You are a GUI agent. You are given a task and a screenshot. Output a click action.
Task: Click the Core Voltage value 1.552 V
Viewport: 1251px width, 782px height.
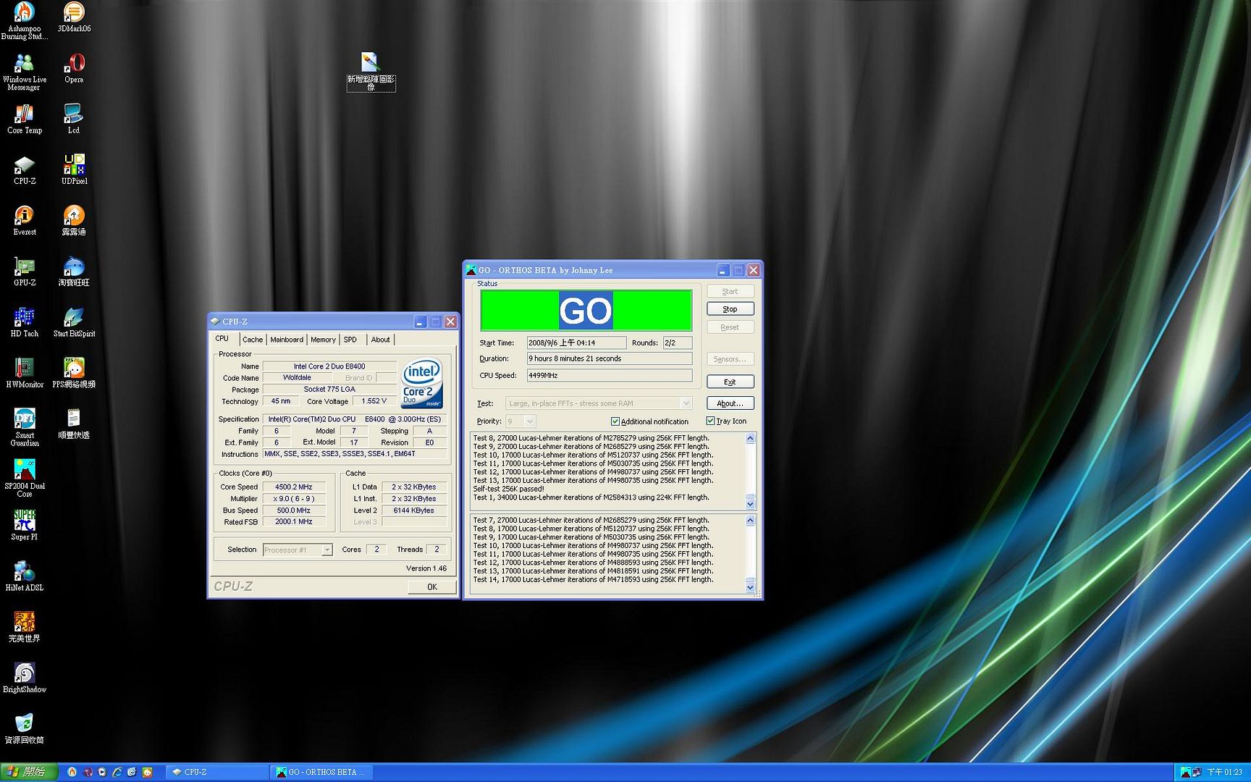374,401
